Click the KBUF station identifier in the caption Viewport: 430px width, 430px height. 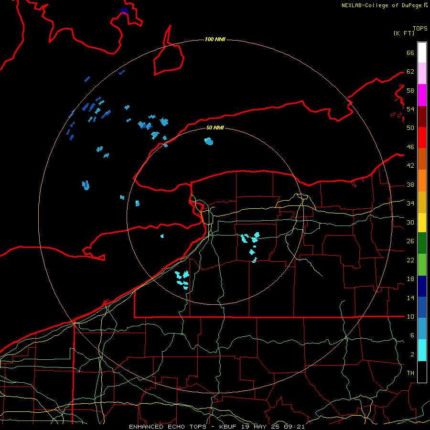pos(229,427)
